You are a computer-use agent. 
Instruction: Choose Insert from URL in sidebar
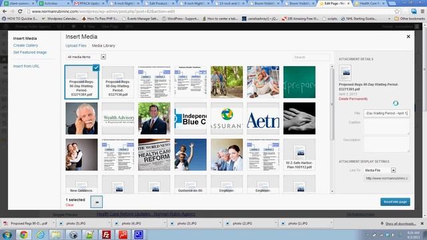point(26,66)
